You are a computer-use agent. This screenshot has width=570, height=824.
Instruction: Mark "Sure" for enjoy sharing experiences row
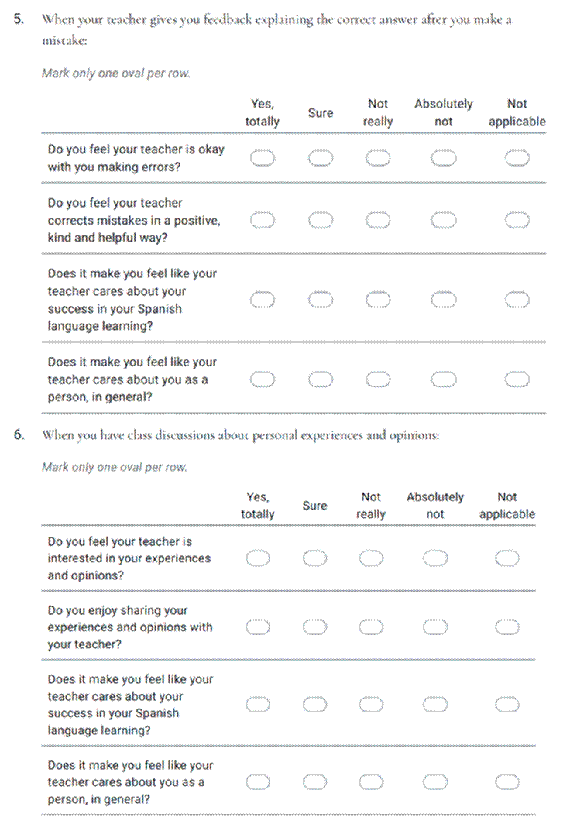(314, 627)
